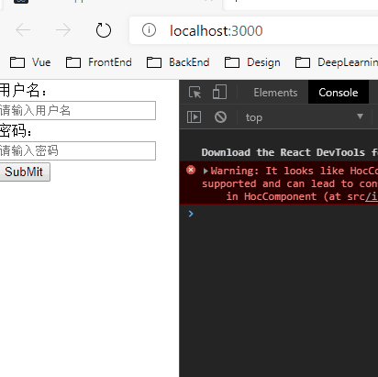This screenshot has height=377, width=378.
Task: Switch to the Elements tab
Action: point(275,93)
